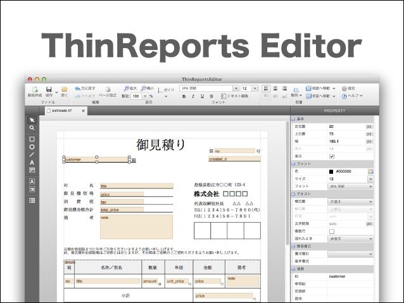Set text alignment to right

[x=284, y=89]
